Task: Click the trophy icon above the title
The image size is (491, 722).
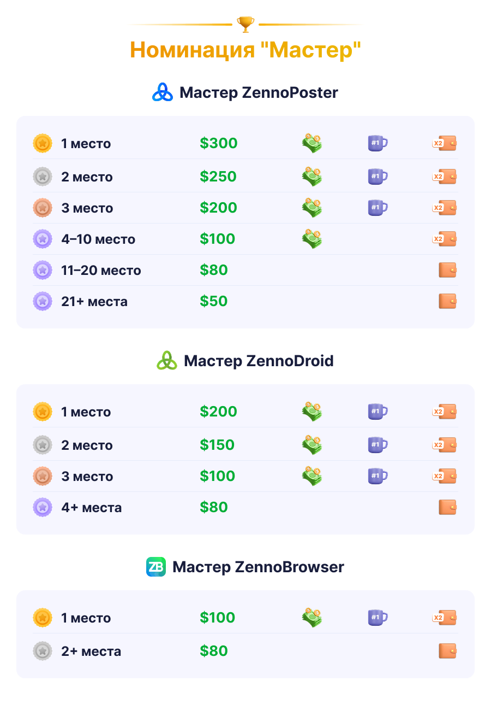Action: pyautogui.click(x=245, y=24)
